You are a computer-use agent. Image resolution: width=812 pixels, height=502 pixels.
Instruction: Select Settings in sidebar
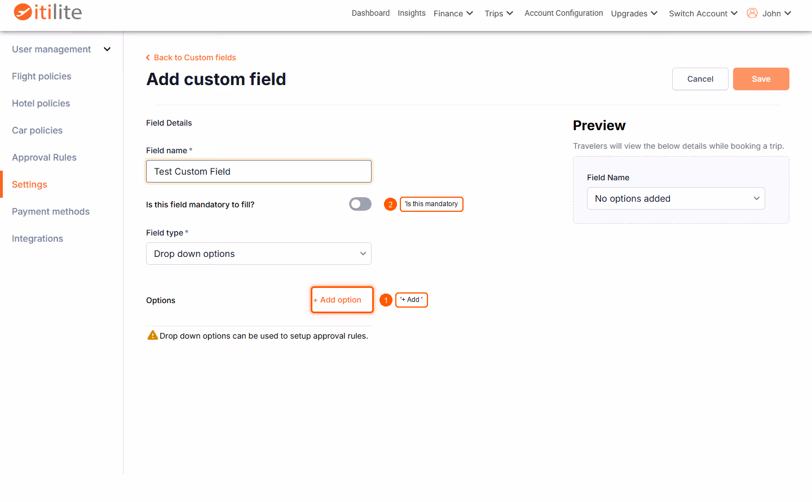(x=29, y=184)
